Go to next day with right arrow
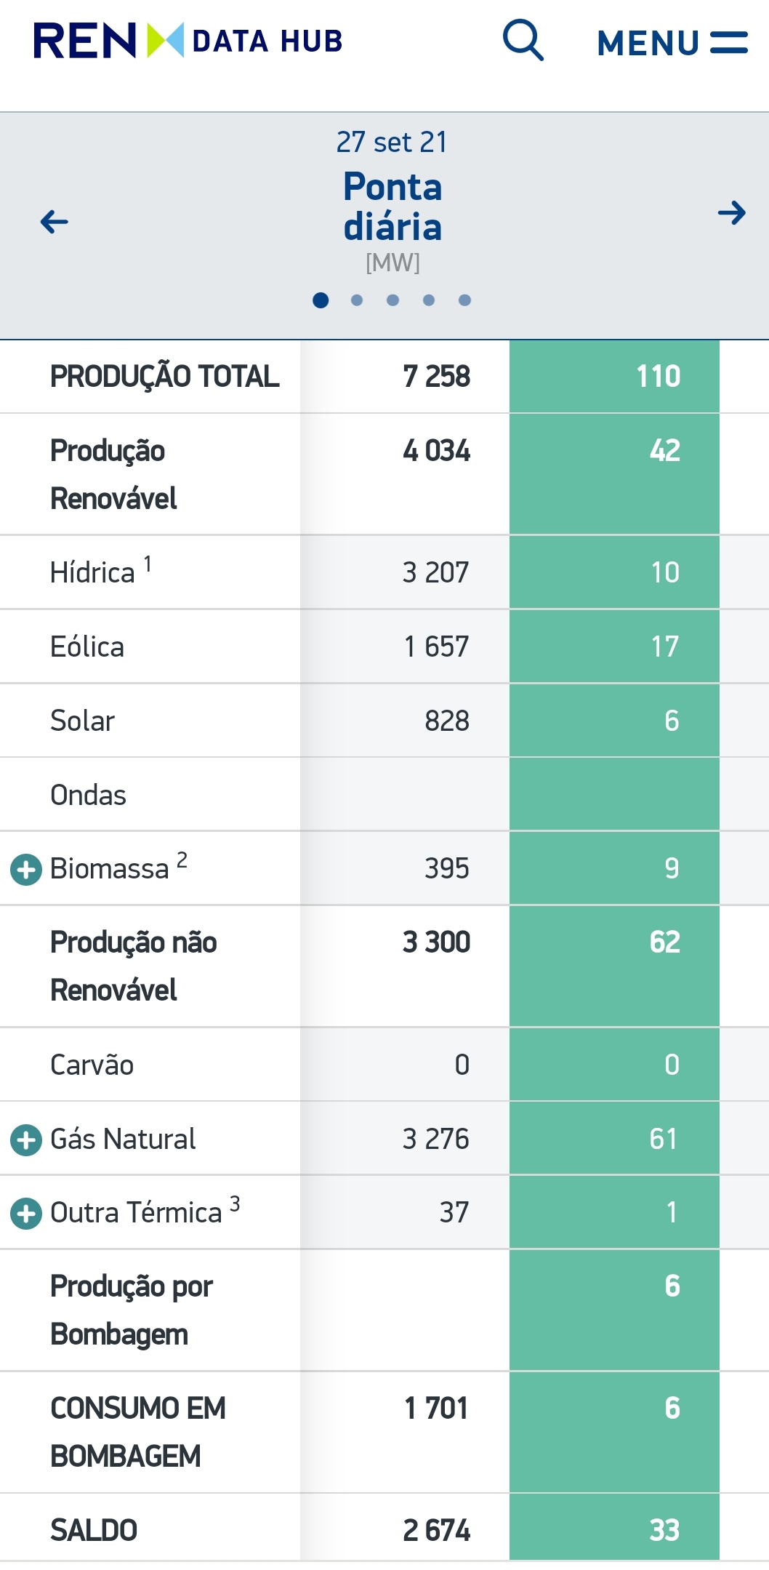This screenshot has height=1570, width=769. point(731,213)
